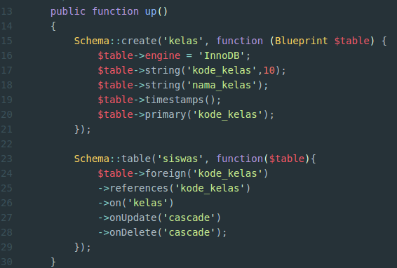Click the engine property on line 16
Image resolution: width=397 pixels, height=268 pixels.
point(163,55)
